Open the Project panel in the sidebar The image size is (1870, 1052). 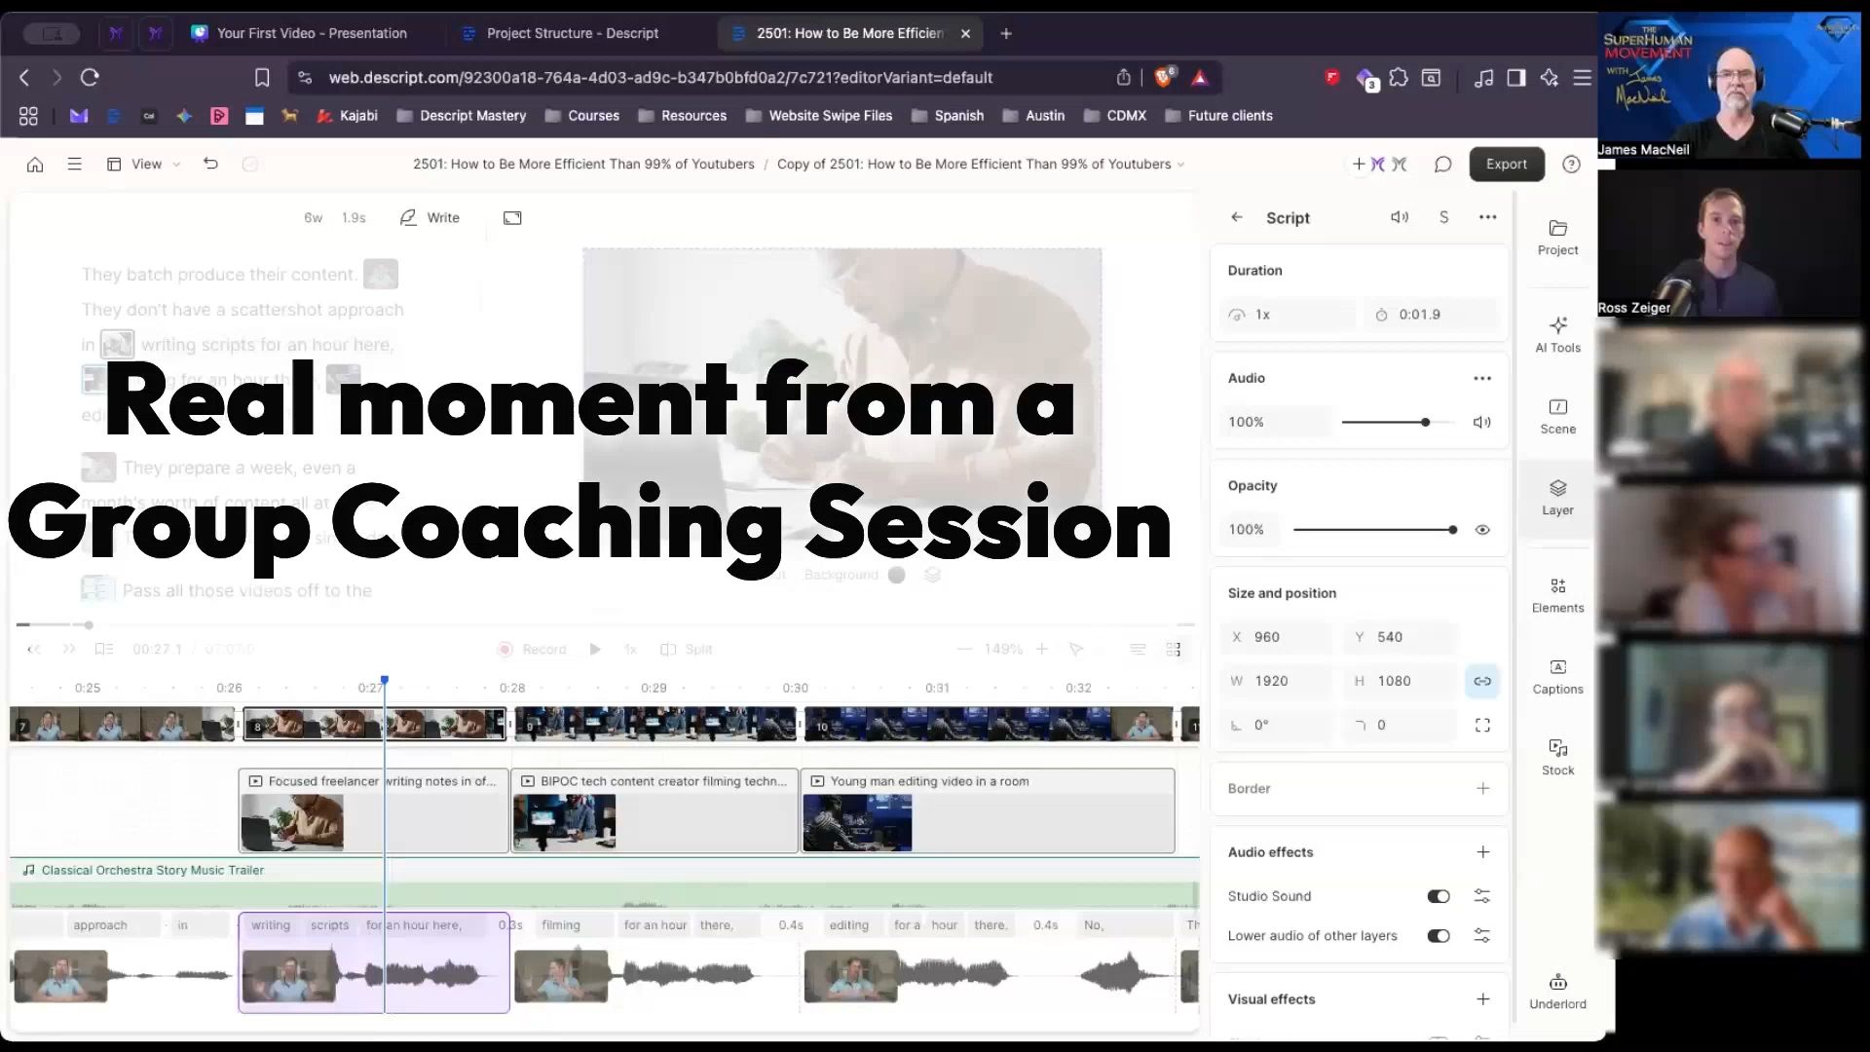(1557, 237)
